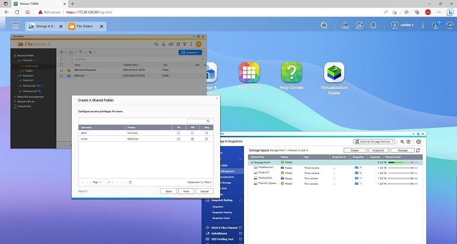This screenshot has height=244, width=457.
Task: Tick RW checkbox for admin user
Action: coord(192,133)
